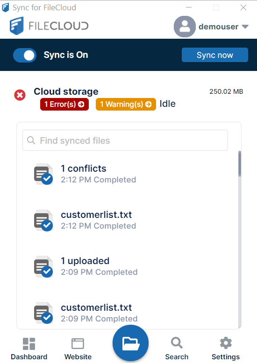Expand the demouser dropdown arrow
The width and height of the screenshot is (257, 363).
(245, 27)
